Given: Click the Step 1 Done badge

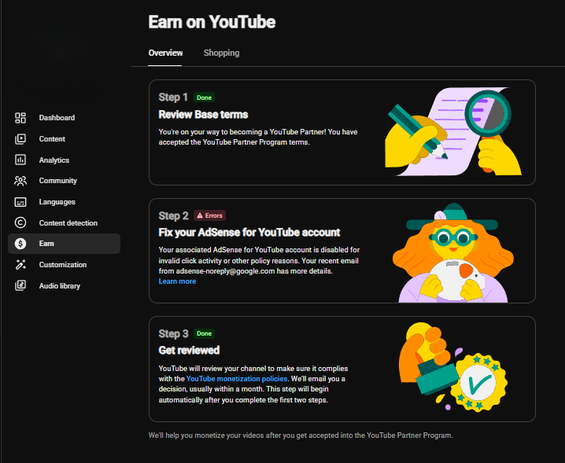Looking at the screenshot, I should coord(204,97).
